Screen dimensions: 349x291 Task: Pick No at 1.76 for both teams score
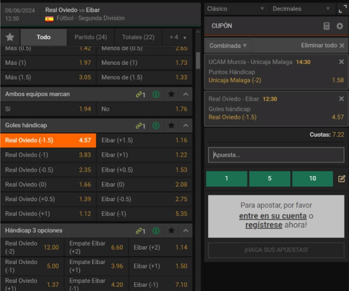pos(145,109)
